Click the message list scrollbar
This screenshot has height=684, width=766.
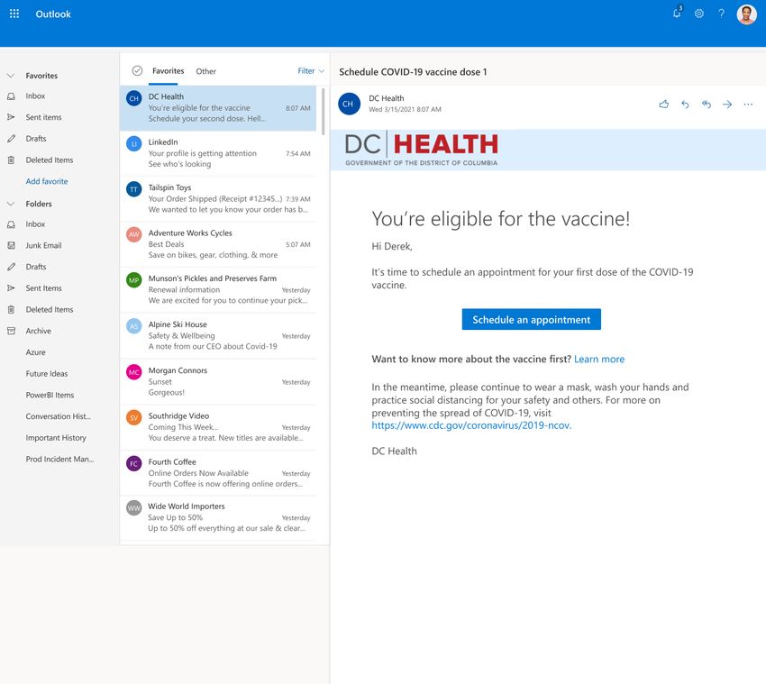pos(323,112)
